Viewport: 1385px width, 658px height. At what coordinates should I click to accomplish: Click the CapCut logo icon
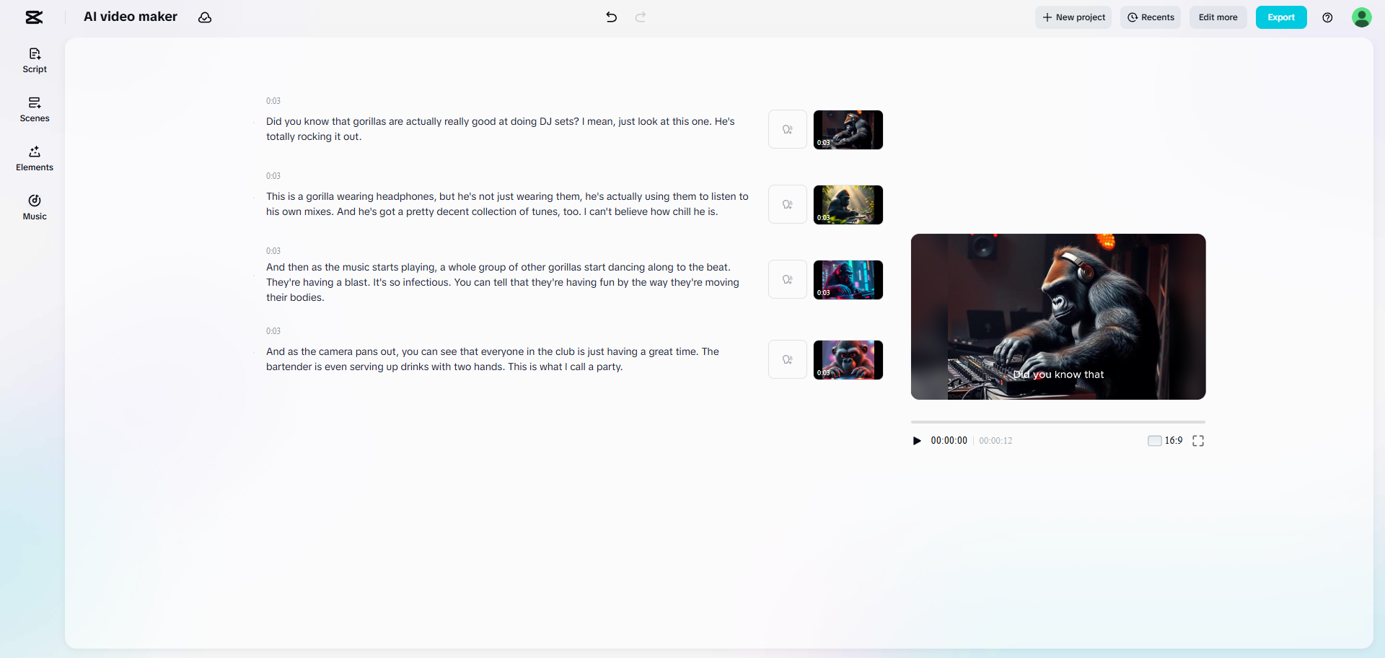[x=34, y=17]
